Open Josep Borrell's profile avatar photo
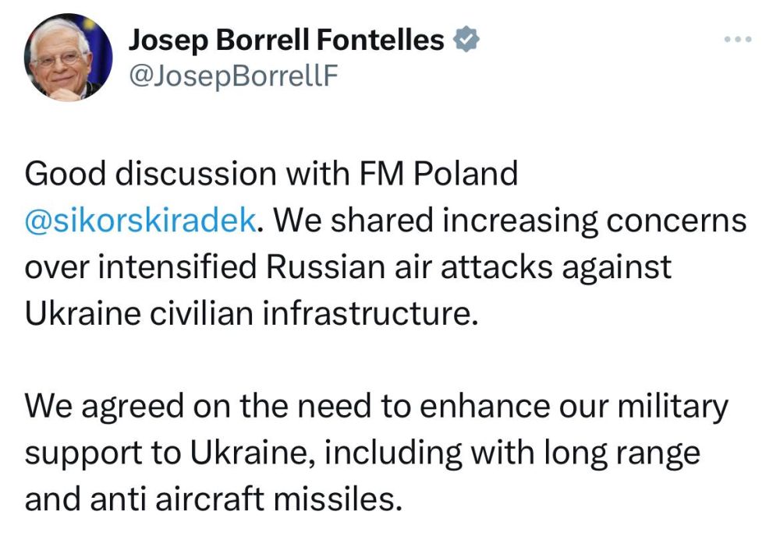The width and height of the screenshot is (780, 557). point(69,58)
